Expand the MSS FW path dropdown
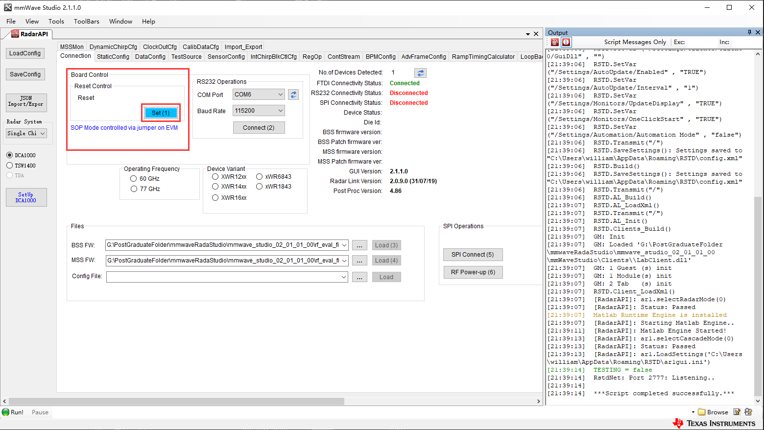The width and height of the screenshot is (764, 430). click(x=344, y=261)
